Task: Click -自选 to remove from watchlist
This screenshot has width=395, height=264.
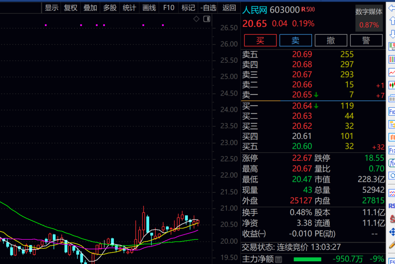Action: 208,8
